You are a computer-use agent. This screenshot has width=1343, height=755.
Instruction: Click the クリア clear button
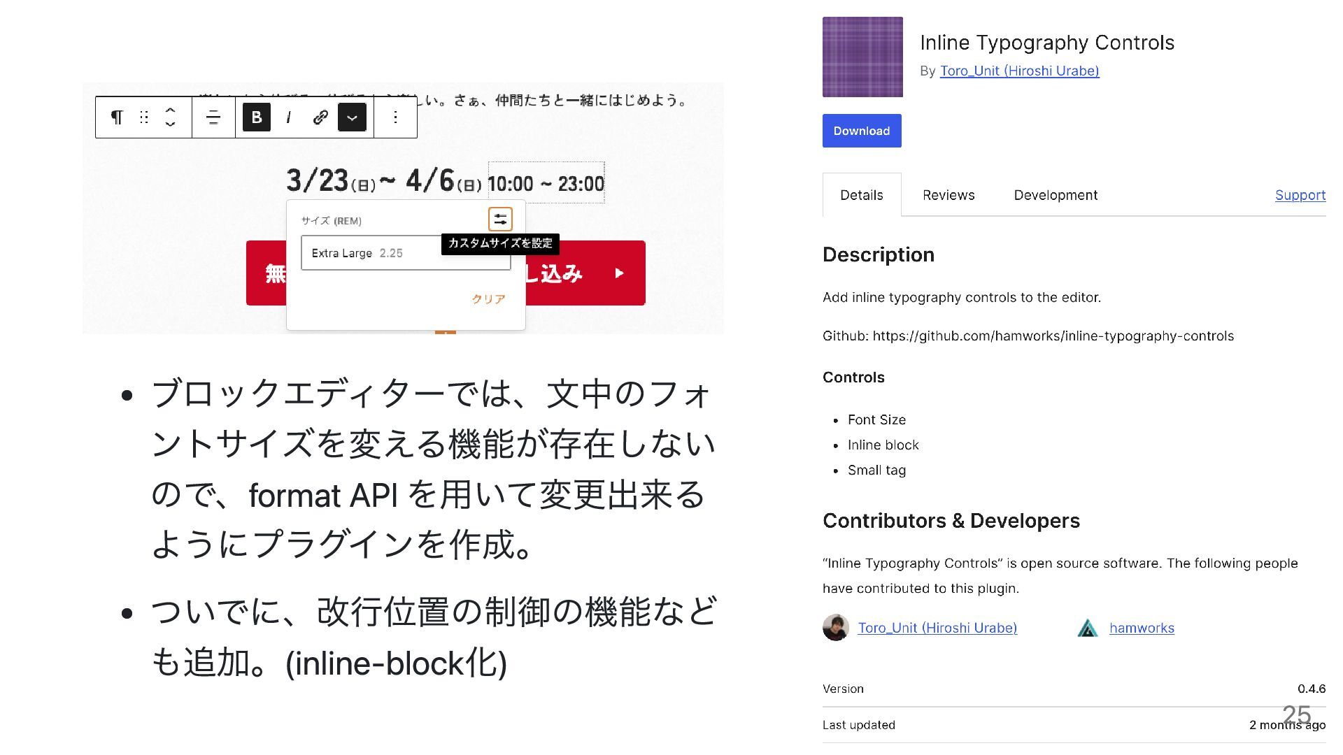coord(488,299)
